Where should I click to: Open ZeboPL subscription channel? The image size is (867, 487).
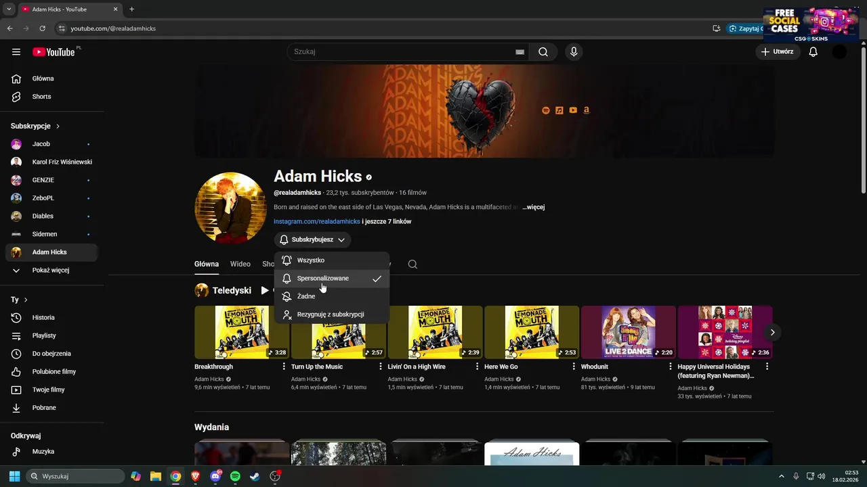[x=51, y=198]
